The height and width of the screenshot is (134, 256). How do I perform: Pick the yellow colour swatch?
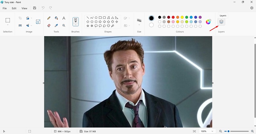click(x=182, y=17)
